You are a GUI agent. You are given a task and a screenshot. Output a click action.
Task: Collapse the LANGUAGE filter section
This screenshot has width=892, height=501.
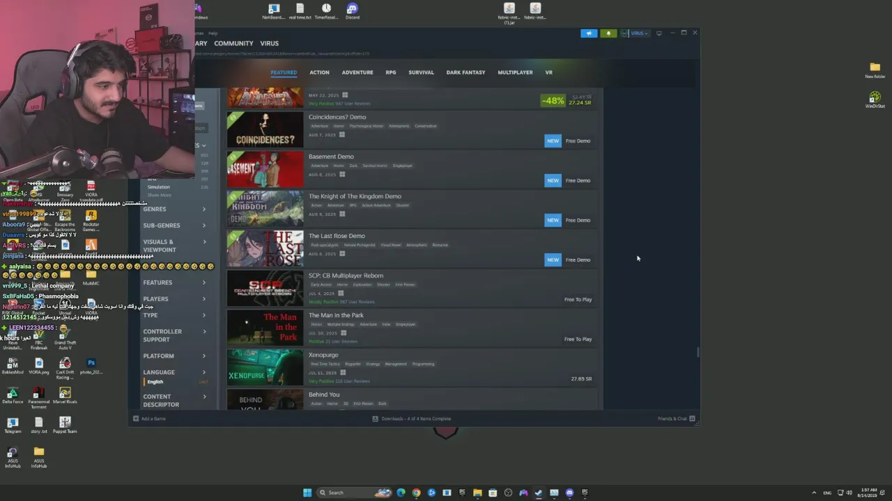[x=174, y=372]
